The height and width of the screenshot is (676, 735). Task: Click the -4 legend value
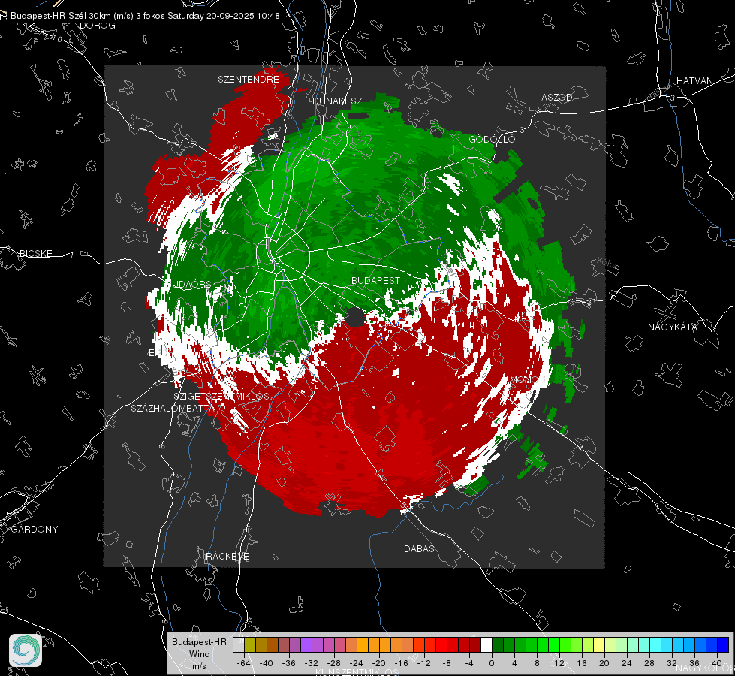coord(468,663)
